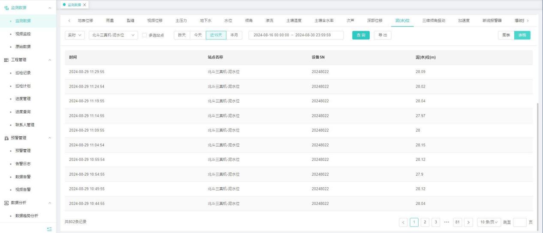Open the 实时 data type dropdown
This screenshot has width=543, height=233.
tap(75, 35)
